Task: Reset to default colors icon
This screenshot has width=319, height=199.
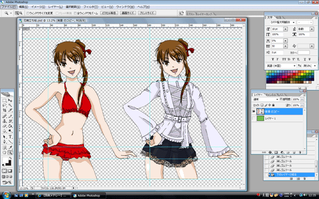Action: [3, 165]
